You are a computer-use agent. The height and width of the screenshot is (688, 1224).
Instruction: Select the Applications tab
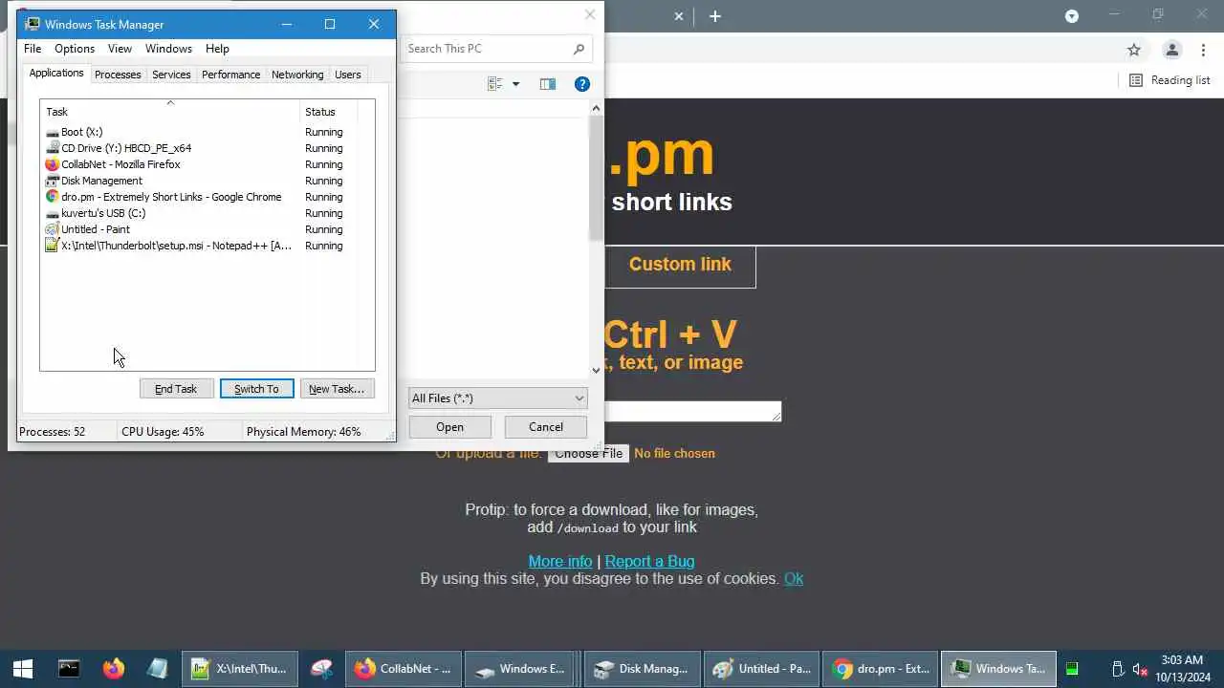56,74
